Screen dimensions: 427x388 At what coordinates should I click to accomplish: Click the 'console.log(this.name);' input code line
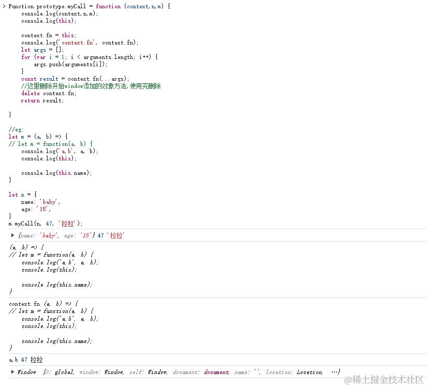click(56, 173)
